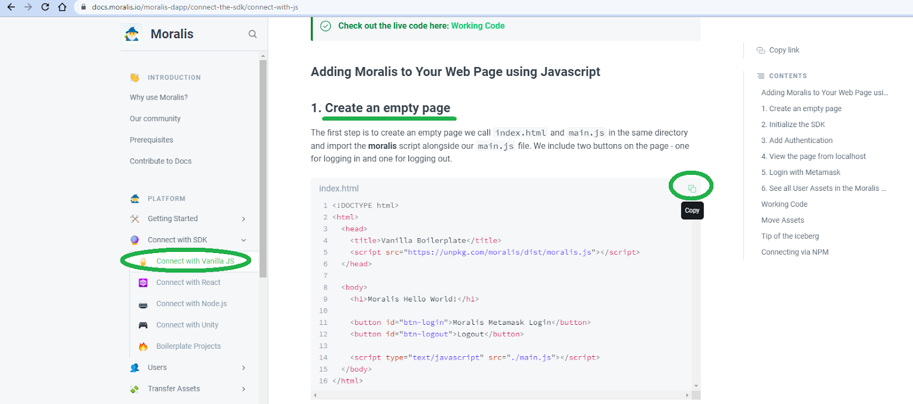Jump to Adding Moralis to Your Web Page
Image resolution: width=913 pixels, height=404 pixels.
[x=825, y=92]
